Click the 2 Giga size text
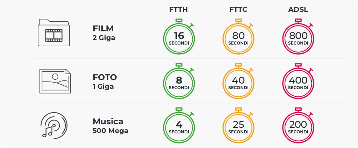 pos(103,38)
